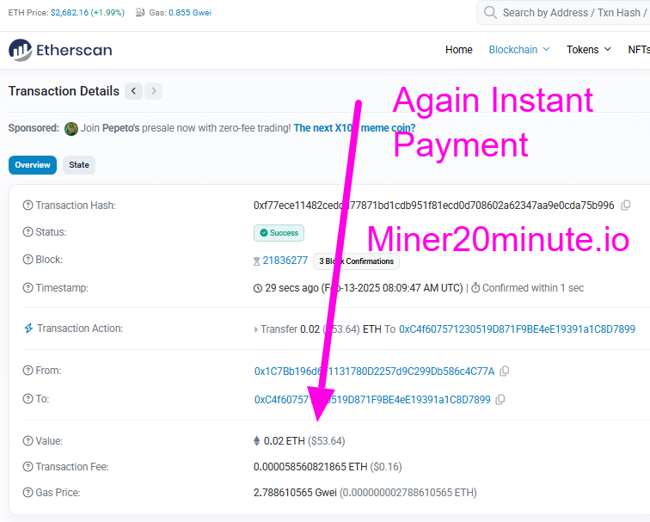Open To address 0xC4f60757 link in To row
This screenshot has height=522, width=650.
pos(372,400)
